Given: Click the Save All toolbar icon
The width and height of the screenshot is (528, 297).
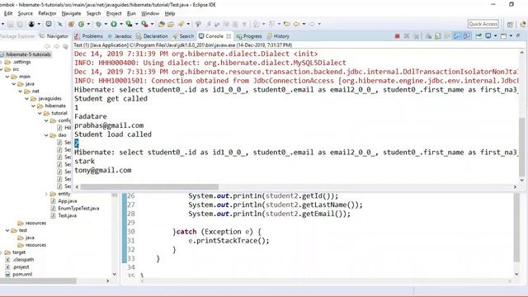Looking at the screenshot, I should [20, 24].
